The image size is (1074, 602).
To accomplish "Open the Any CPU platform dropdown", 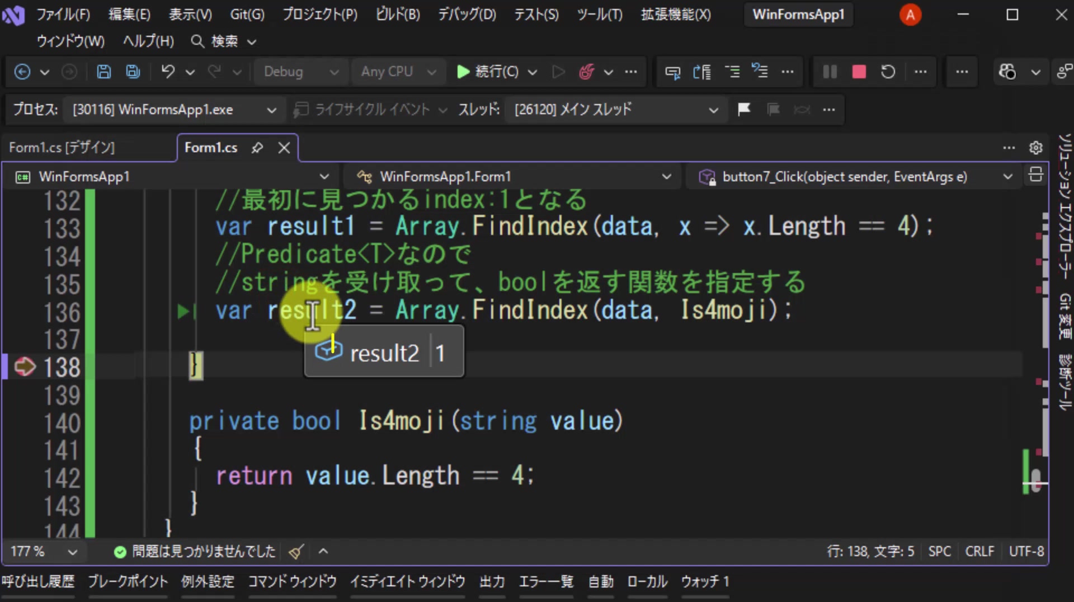I will (x=398, y=72).
